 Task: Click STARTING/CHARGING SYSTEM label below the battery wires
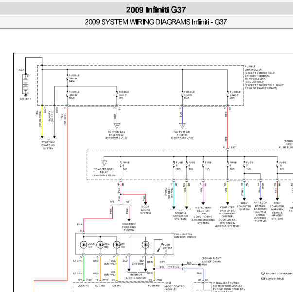click(48, 145)
